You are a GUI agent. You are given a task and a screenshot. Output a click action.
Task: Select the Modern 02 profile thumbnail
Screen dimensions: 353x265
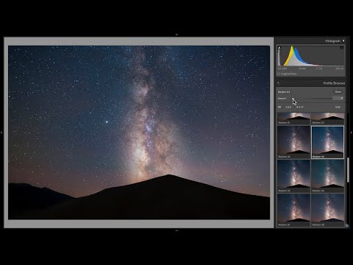point(327,119)
